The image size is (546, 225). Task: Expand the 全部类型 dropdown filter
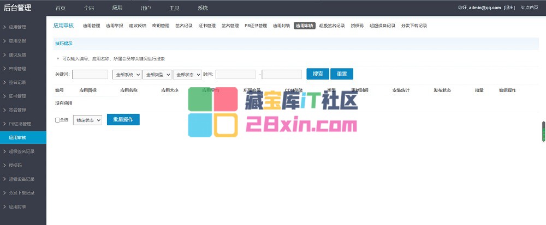158,74
